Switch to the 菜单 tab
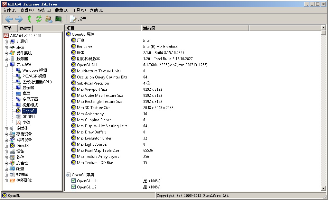 tap(8, 28)
